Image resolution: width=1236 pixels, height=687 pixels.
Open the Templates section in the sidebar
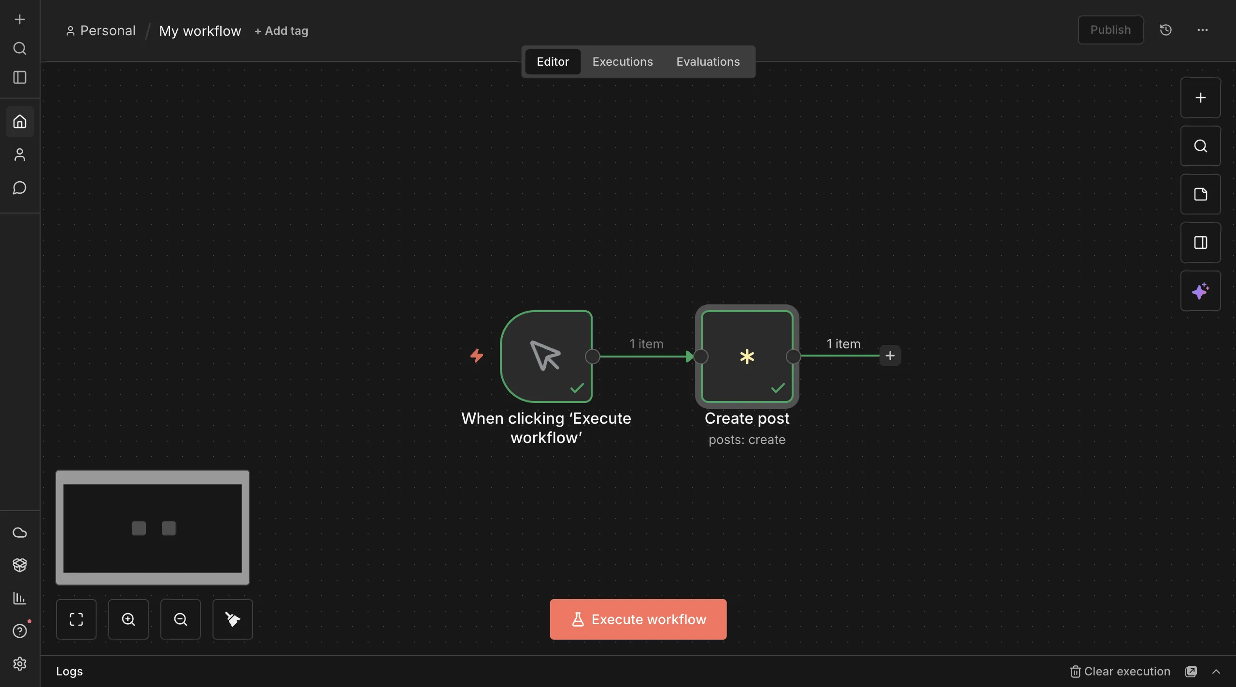click(x=19, y=565)
